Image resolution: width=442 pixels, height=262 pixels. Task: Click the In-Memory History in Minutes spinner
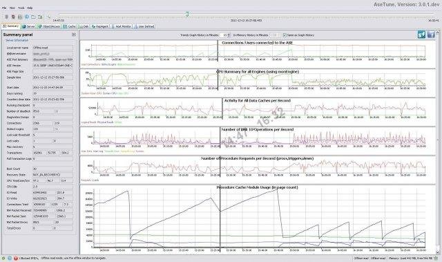275,35
